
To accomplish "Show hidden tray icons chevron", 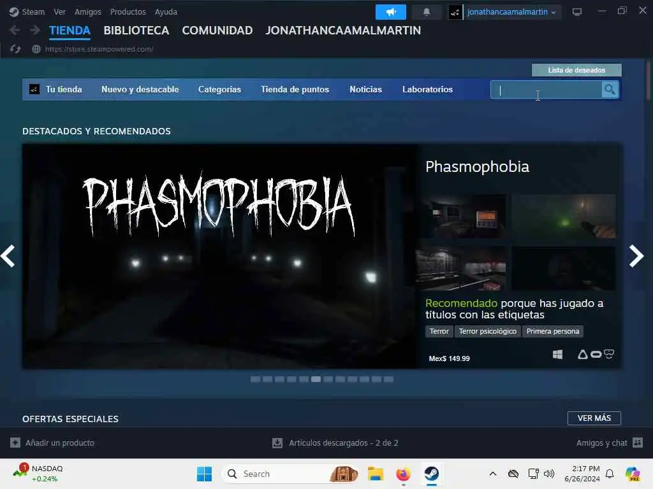I will point(493,474).
